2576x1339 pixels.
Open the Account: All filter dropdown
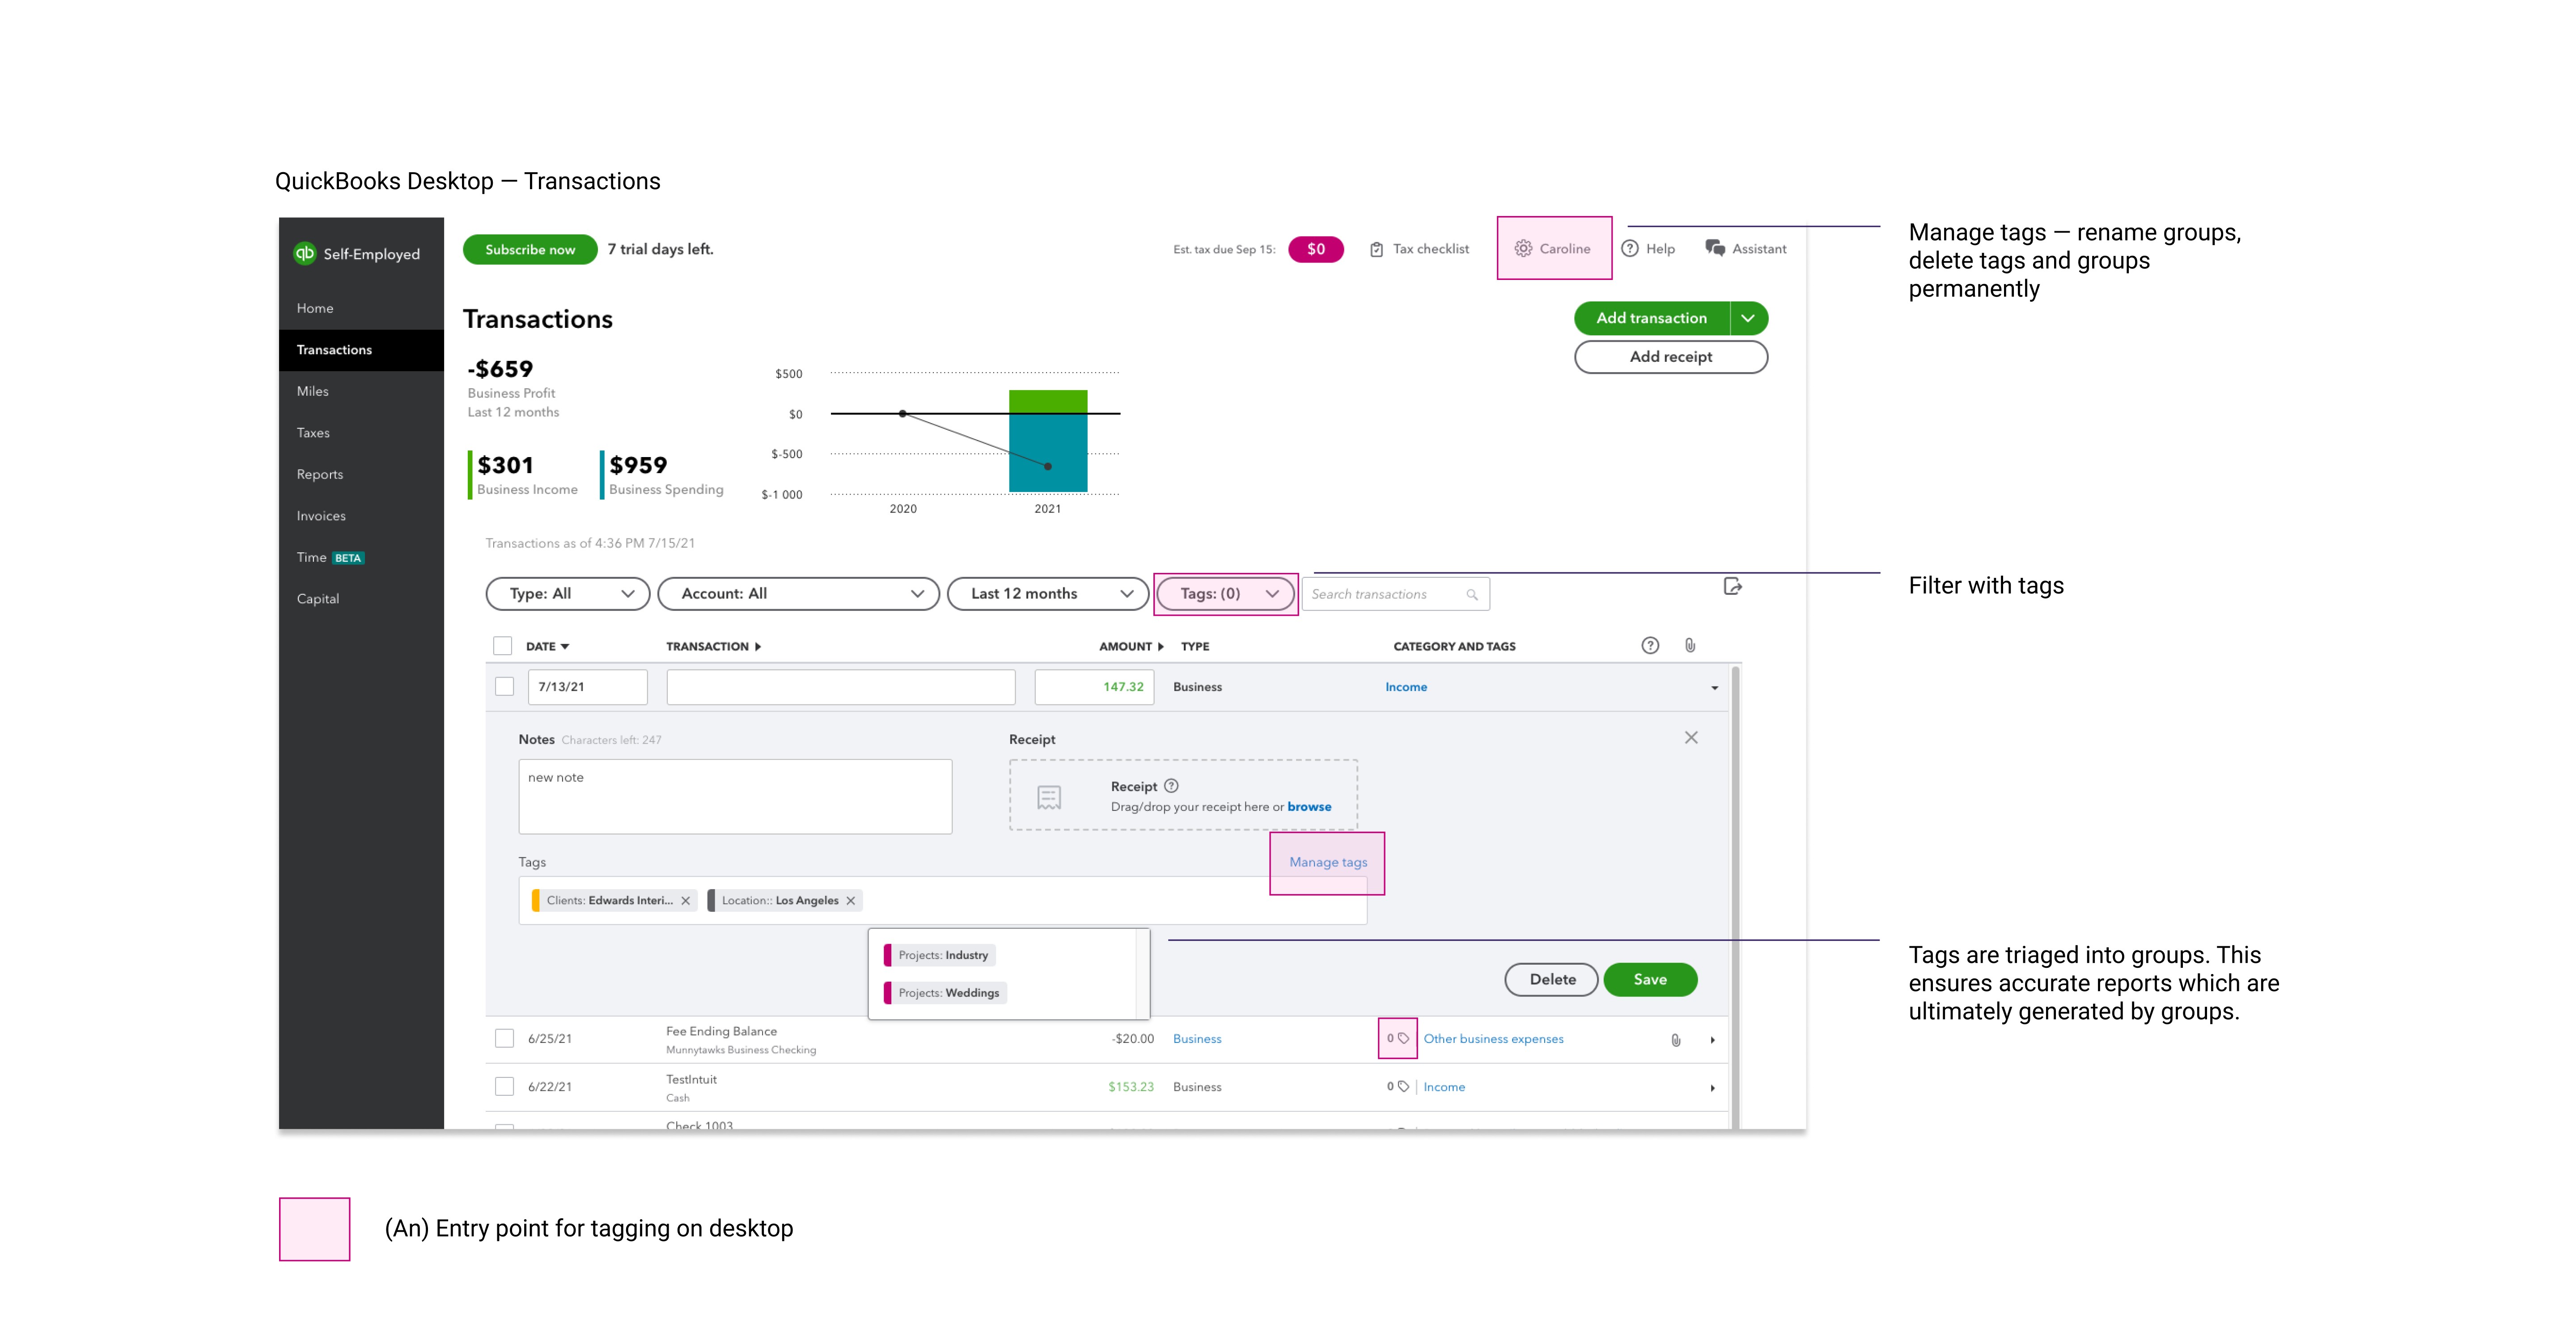coord(798,594)
